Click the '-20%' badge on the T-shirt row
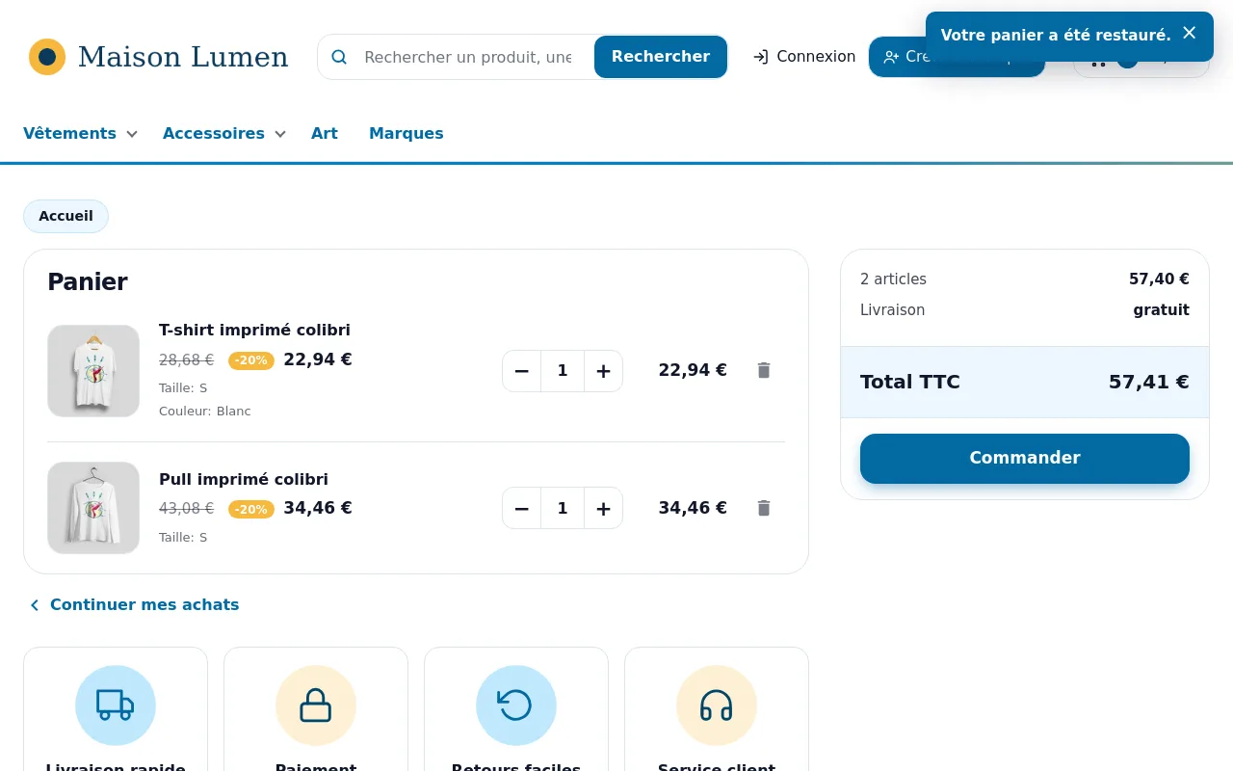The width and height of the screenshot is (1233, 771). [251, 360]
